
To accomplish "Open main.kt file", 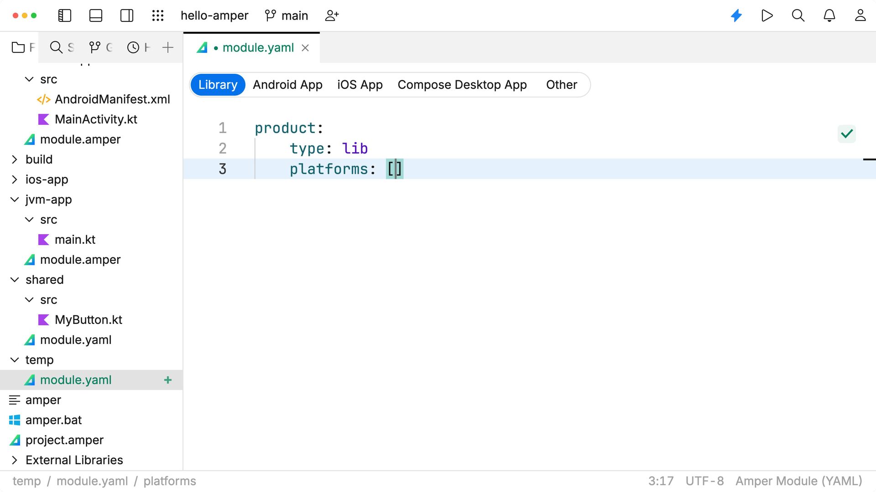I will 75,240.
